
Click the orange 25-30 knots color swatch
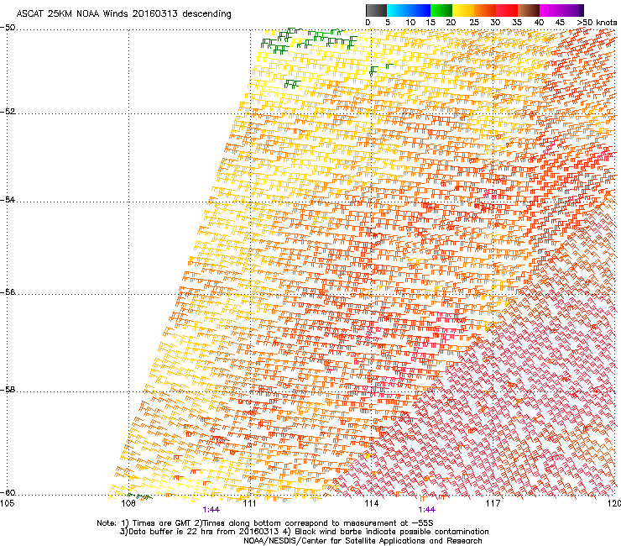(x=485, y=10)
